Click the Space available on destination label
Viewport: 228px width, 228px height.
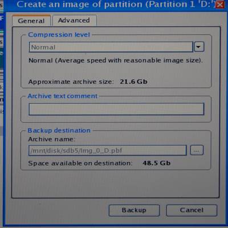point(80,163)
